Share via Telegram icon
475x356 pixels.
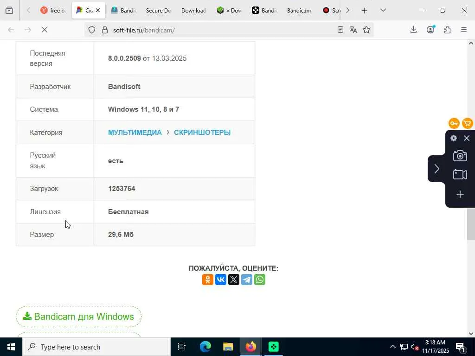(247, 280)
